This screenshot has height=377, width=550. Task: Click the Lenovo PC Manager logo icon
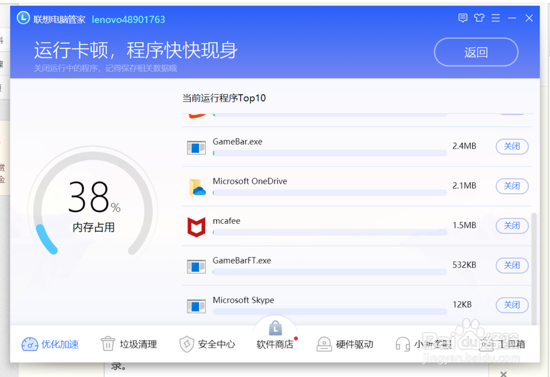click(x=23, y=18)
